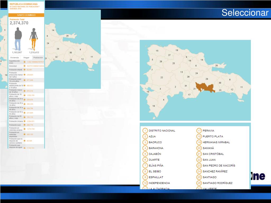Select province 15 on the large map

point(157,51)
